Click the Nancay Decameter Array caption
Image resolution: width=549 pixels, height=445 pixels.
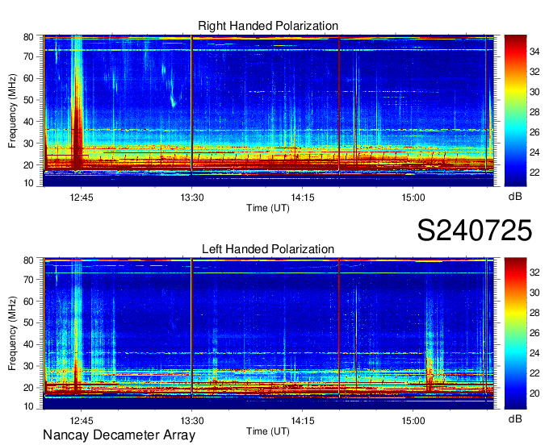point(119,435)
